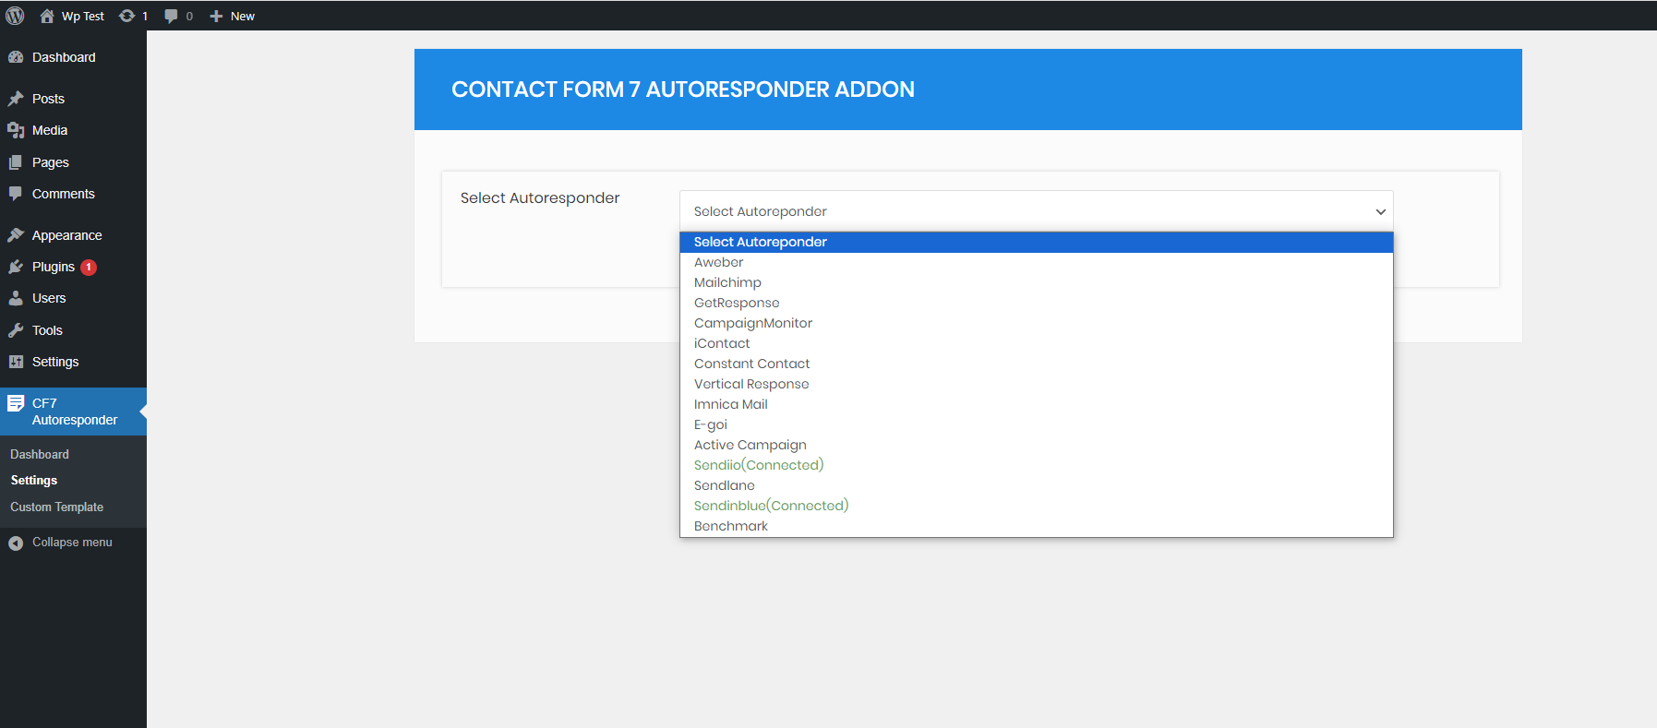Screen dimensions: 1657x728
Task: Click the dropdown chevron arrow
Action: [x=1380, y=212]
